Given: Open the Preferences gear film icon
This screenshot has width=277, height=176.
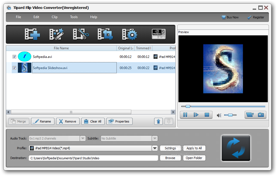Looking at the screenshot, I should click(x=130, y=34).
